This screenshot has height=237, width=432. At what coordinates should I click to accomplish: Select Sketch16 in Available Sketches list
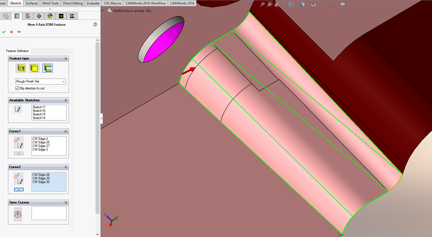point(39,111)
